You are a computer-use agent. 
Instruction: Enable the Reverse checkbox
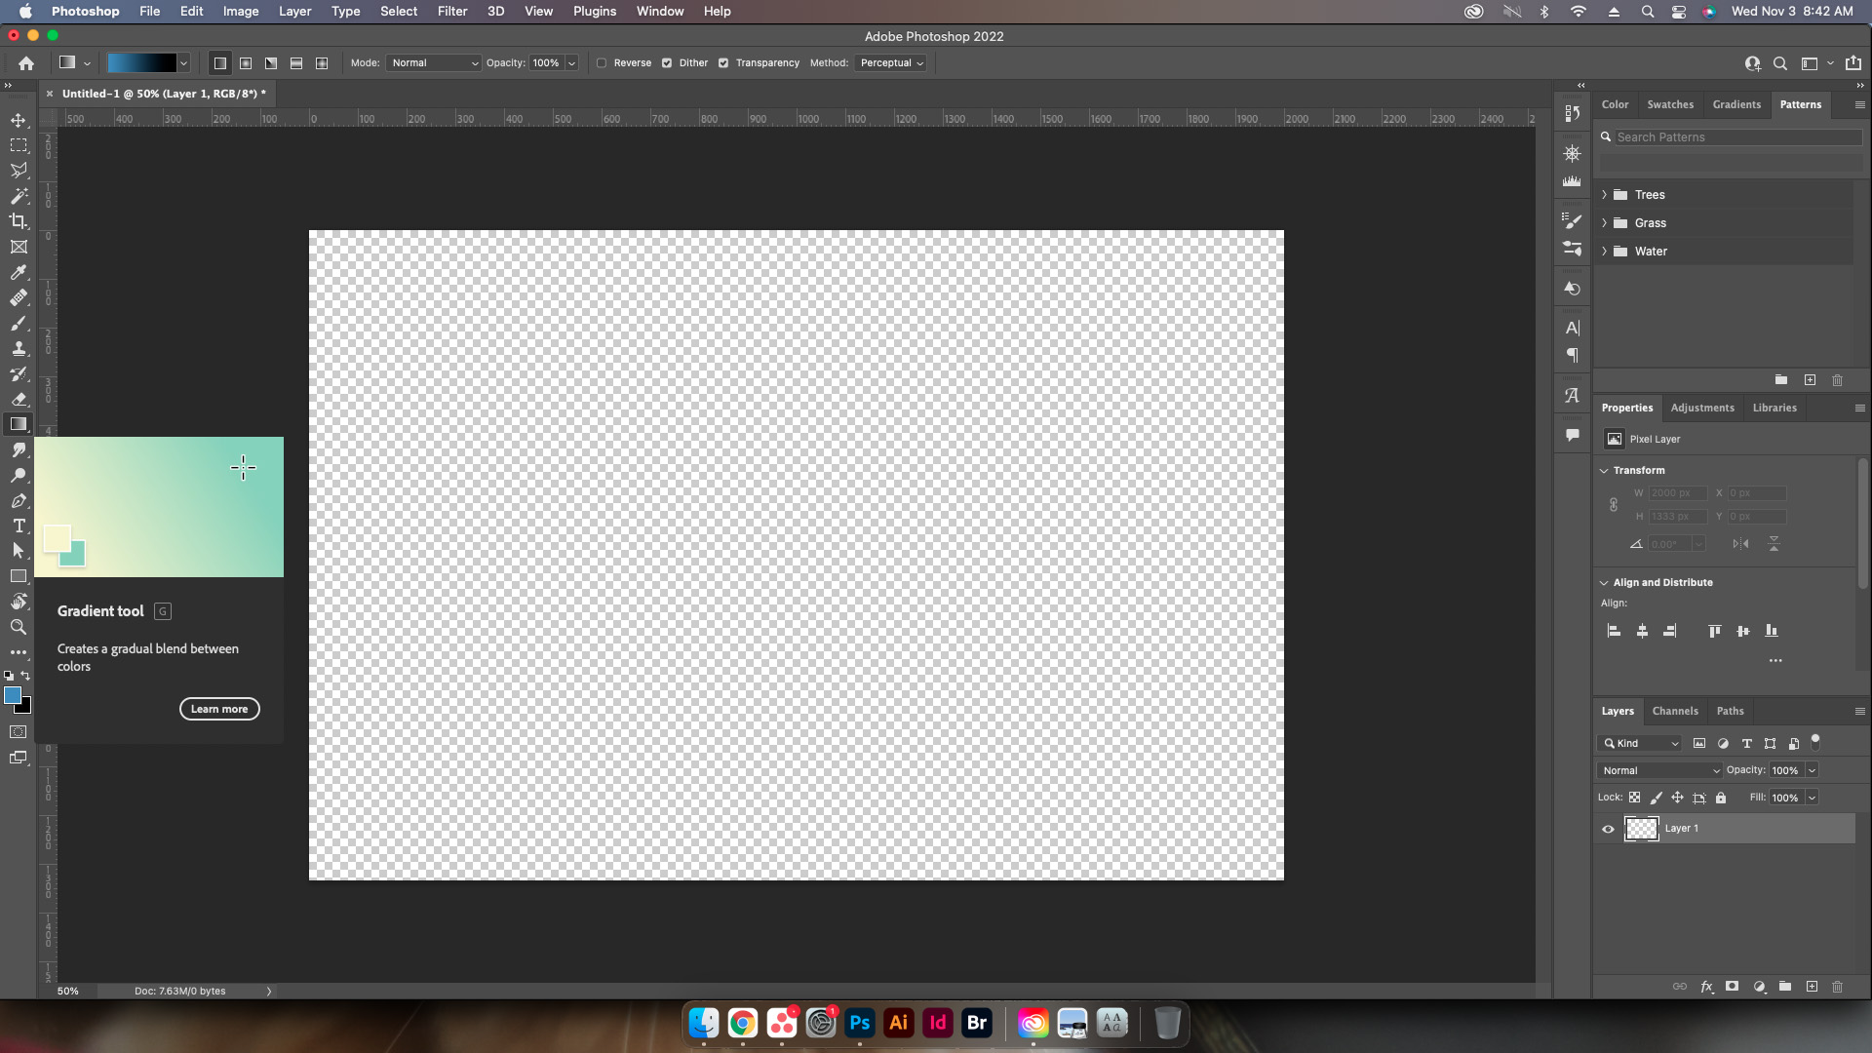(x=602, y=63)
